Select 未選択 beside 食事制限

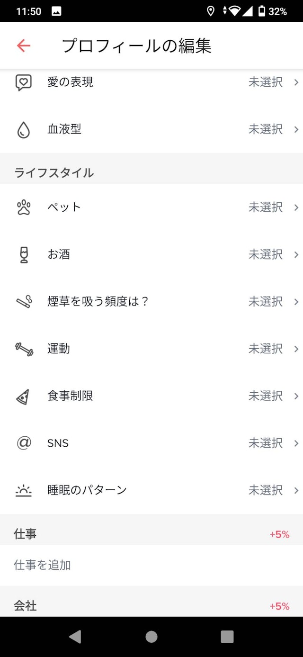tap(266, 396)
